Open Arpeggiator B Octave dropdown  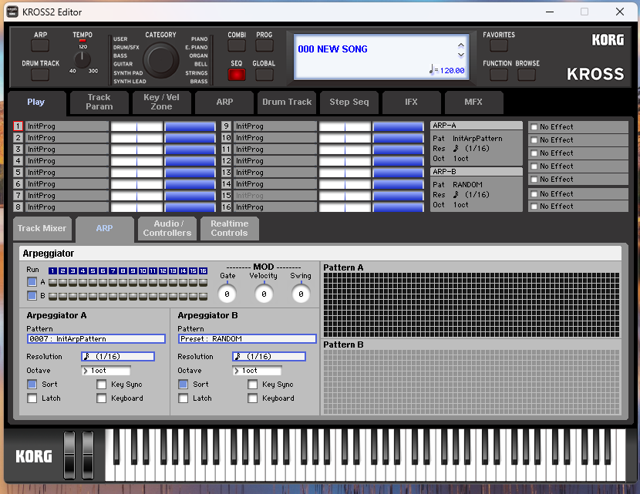coord(257,371)
